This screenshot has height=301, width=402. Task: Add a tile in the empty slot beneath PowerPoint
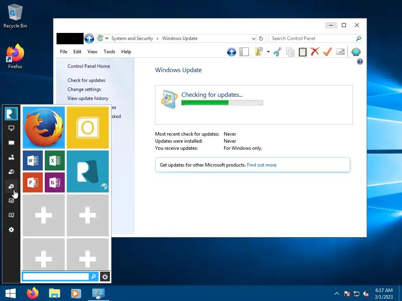click(x=44, y=215)
